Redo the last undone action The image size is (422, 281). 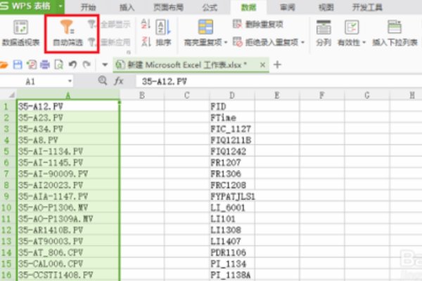pos(87,65)
